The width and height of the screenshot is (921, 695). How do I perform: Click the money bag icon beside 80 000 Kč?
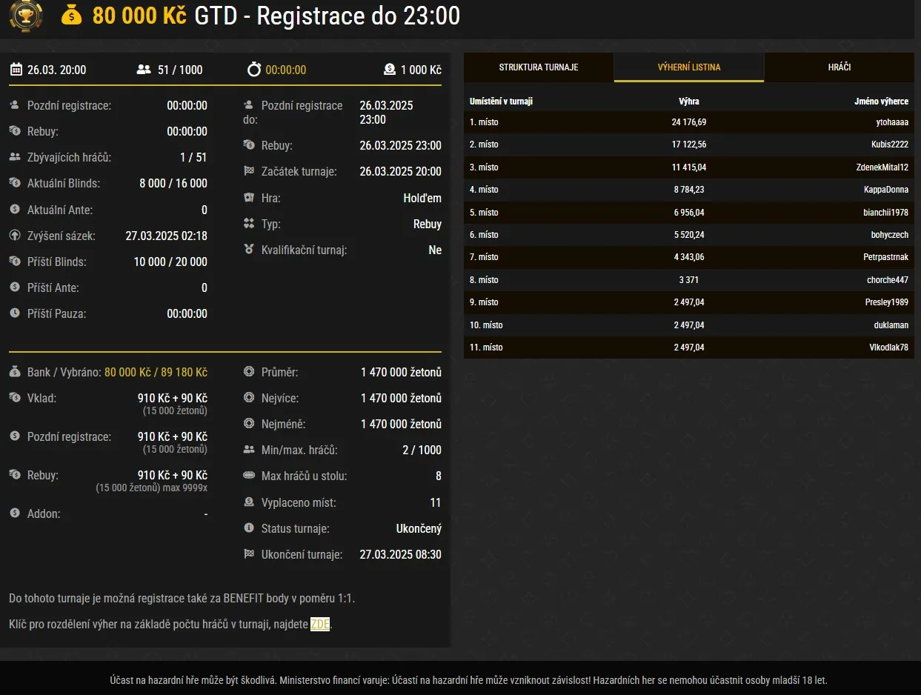(x=71, y=16)
